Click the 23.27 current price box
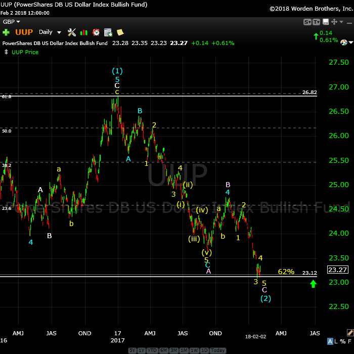354x354 pixels. coord(338,270)
